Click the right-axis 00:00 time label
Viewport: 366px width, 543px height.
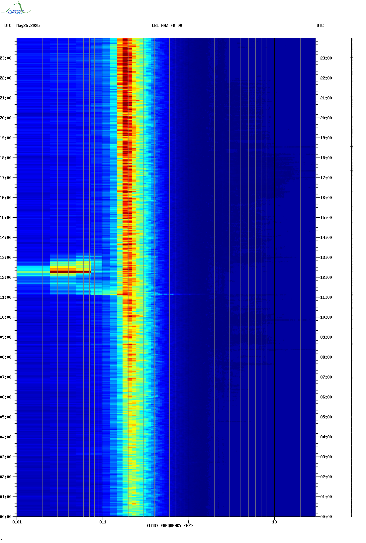click(326, 517)
